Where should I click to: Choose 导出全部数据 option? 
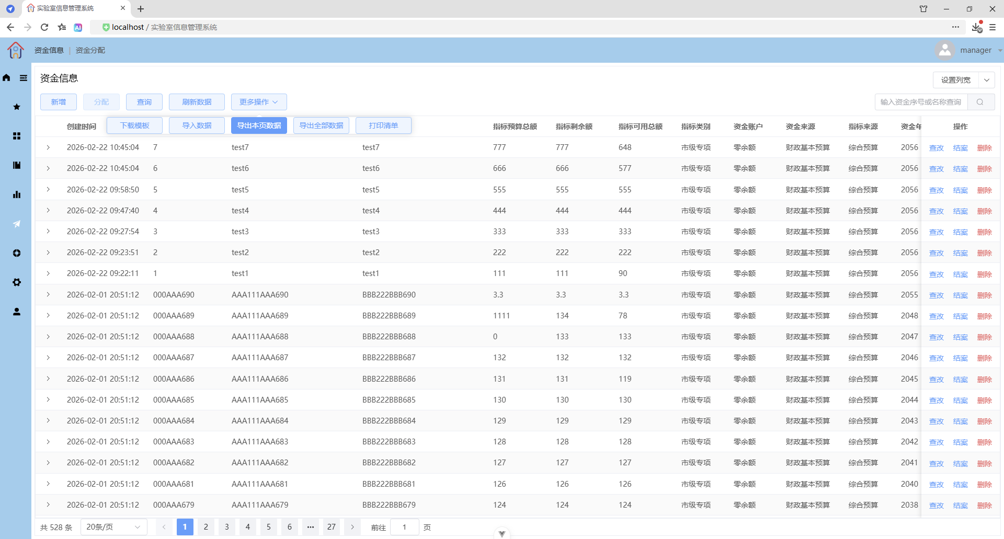(321, 125)
